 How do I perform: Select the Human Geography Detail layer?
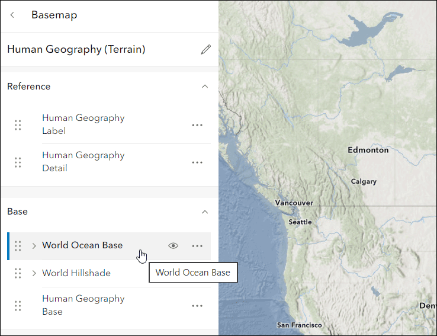point(83,162)
